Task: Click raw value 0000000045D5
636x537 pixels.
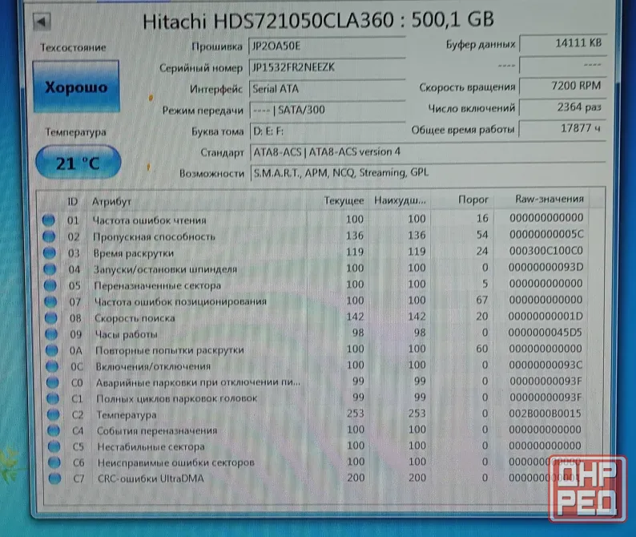Action: click(x=545, y=333)
